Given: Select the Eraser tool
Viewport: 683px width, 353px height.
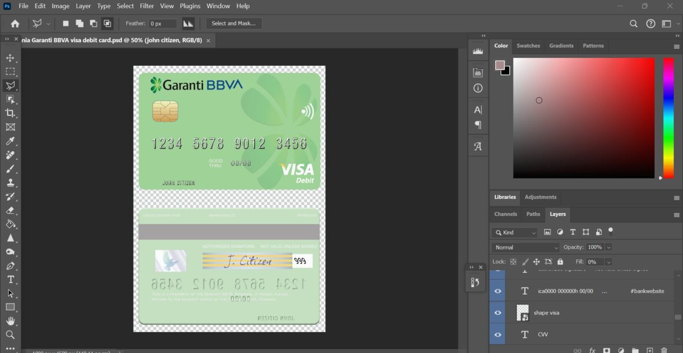Looking at the screenshot, I should (x=10, y=210).
